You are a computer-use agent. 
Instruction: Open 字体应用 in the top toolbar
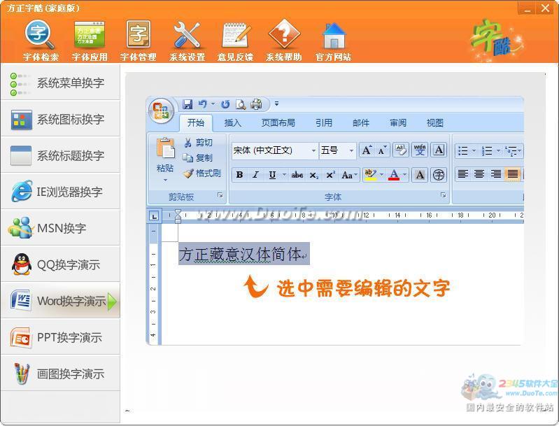click(89, 41)
